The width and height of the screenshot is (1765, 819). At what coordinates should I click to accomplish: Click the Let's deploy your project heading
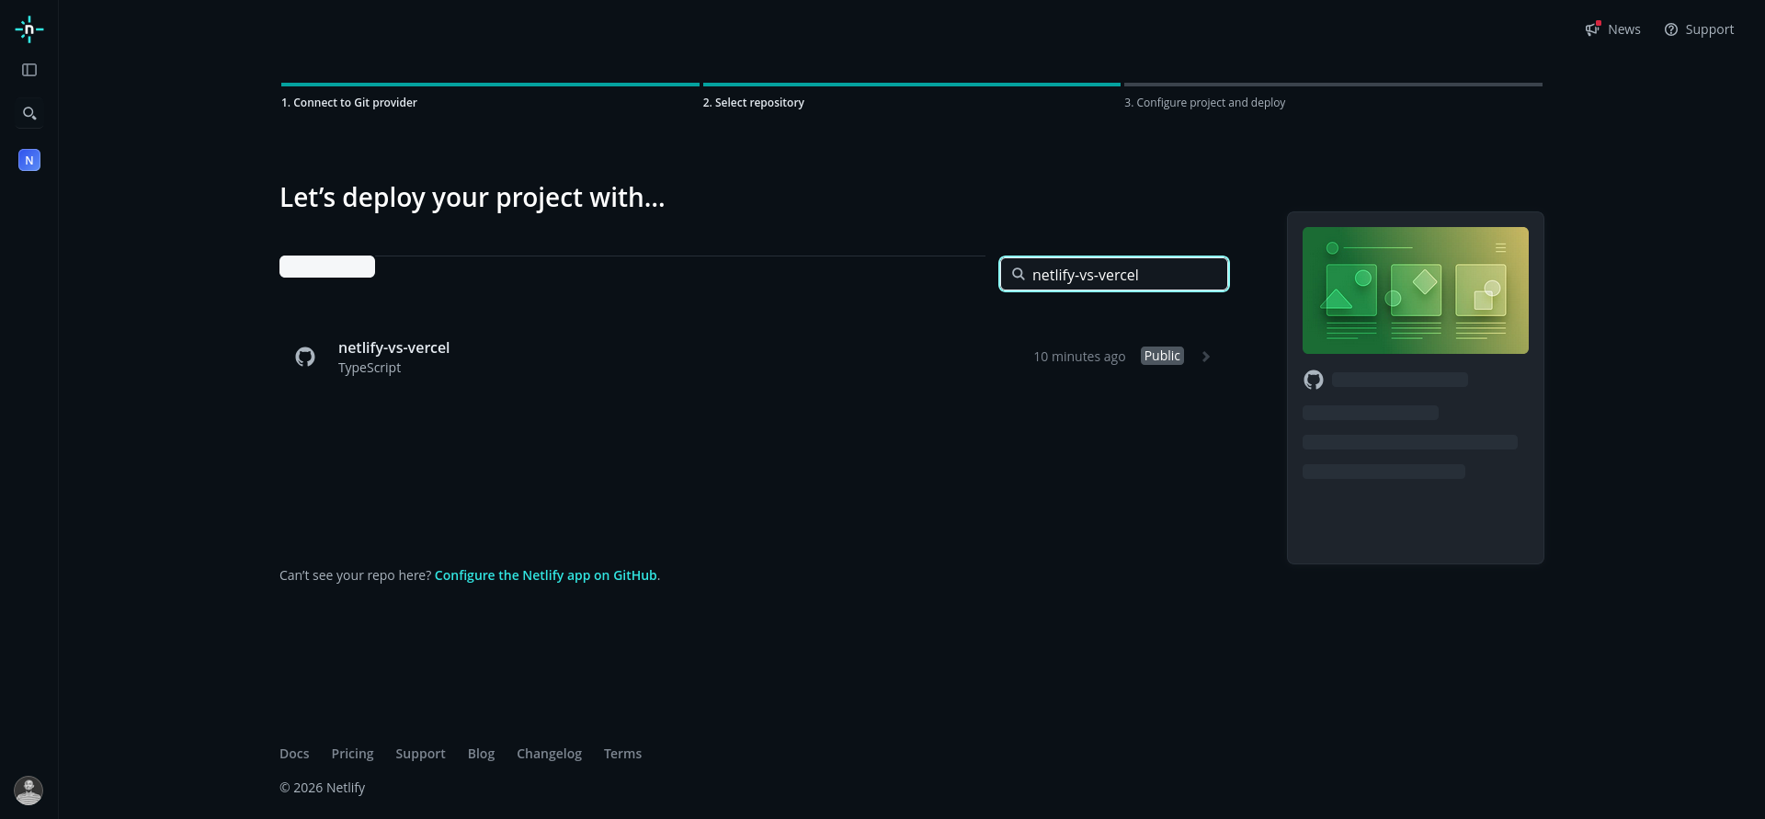473,198
